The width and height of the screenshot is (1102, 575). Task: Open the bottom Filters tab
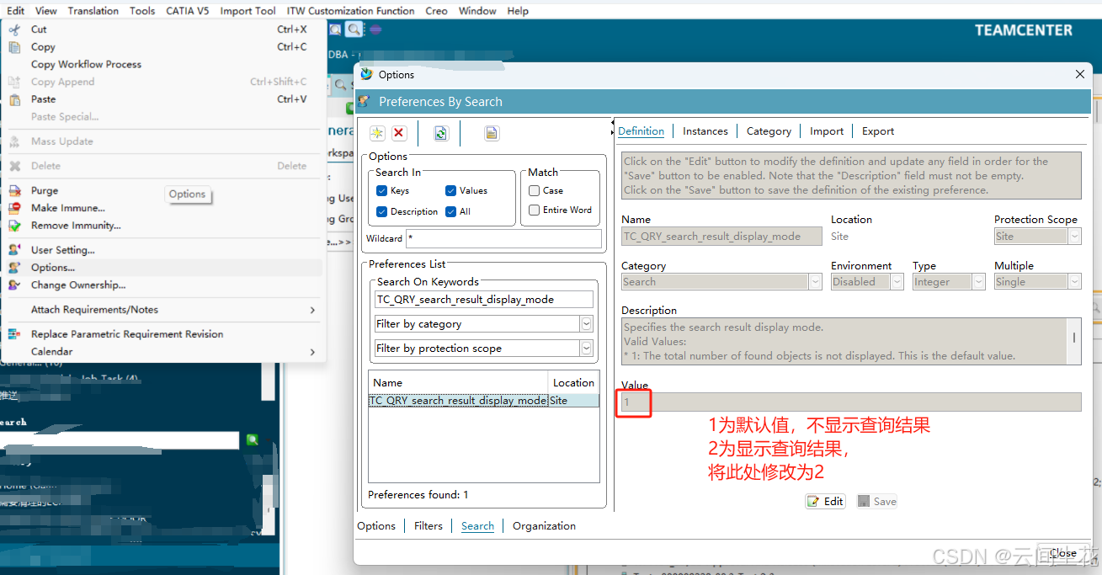[429, 526]
